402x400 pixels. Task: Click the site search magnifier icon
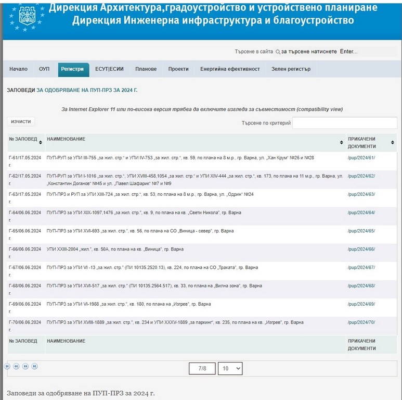[x=278, y=52]
